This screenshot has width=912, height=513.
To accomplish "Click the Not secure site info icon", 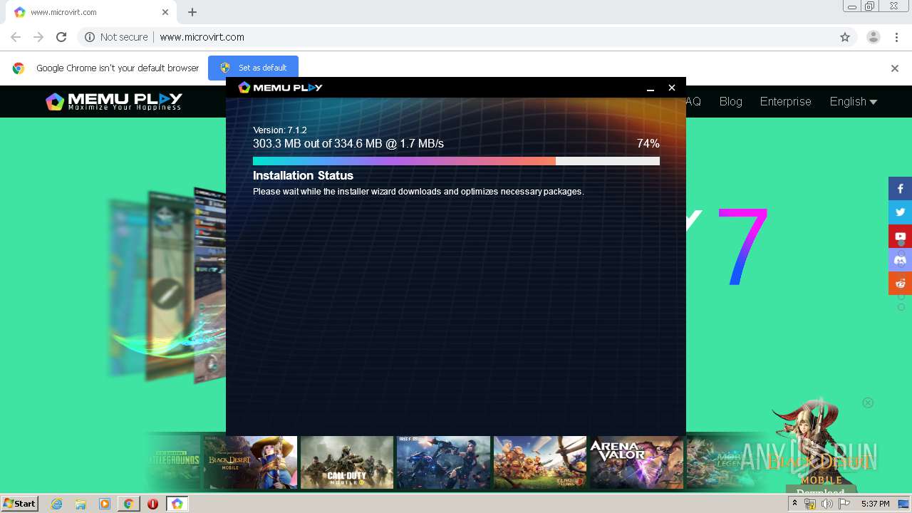I will pyautogui.click(x=90, y=37).
